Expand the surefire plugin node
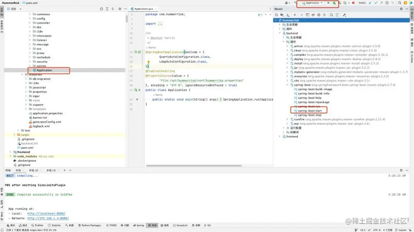The height and width of the screenshot is (232, 414). (287, 119)
